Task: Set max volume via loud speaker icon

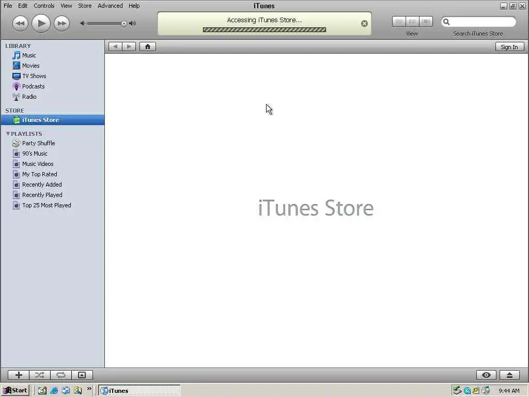Action: [x=132, y=23]
